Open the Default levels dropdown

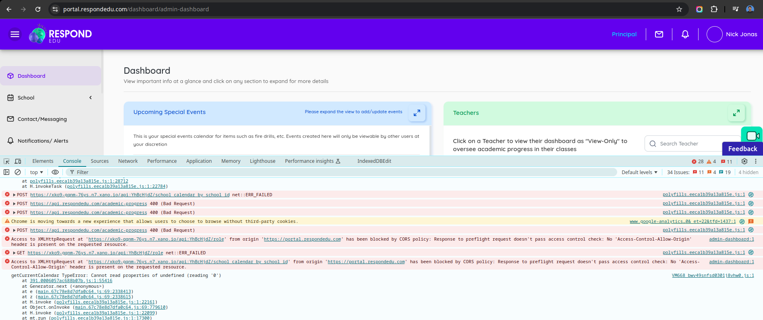point(639,172)
